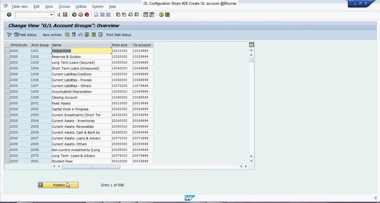Viewport: 380px width, 203px height.
Task: Click the Deselect All icon
Action: pyautogui.click(x=101, y=35)
